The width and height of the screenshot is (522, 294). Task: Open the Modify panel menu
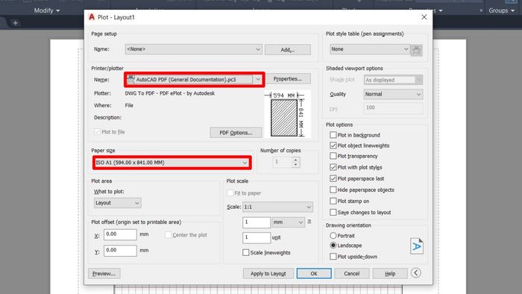tap(47, 10)
